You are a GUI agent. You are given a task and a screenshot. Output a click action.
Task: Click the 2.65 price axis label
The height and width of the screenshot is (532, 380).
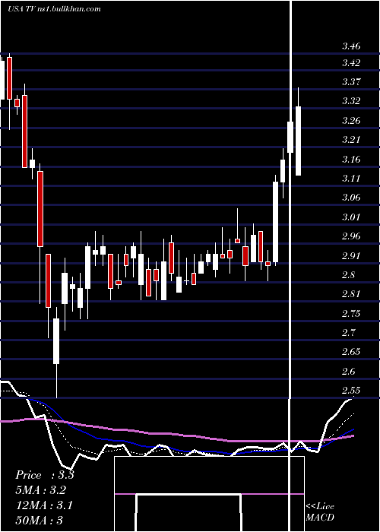tap(351, 351)
